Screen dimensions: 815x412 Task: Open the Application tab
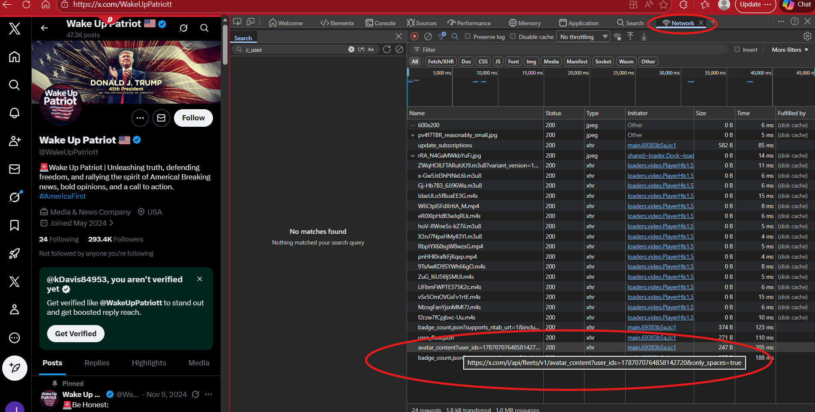579,23
